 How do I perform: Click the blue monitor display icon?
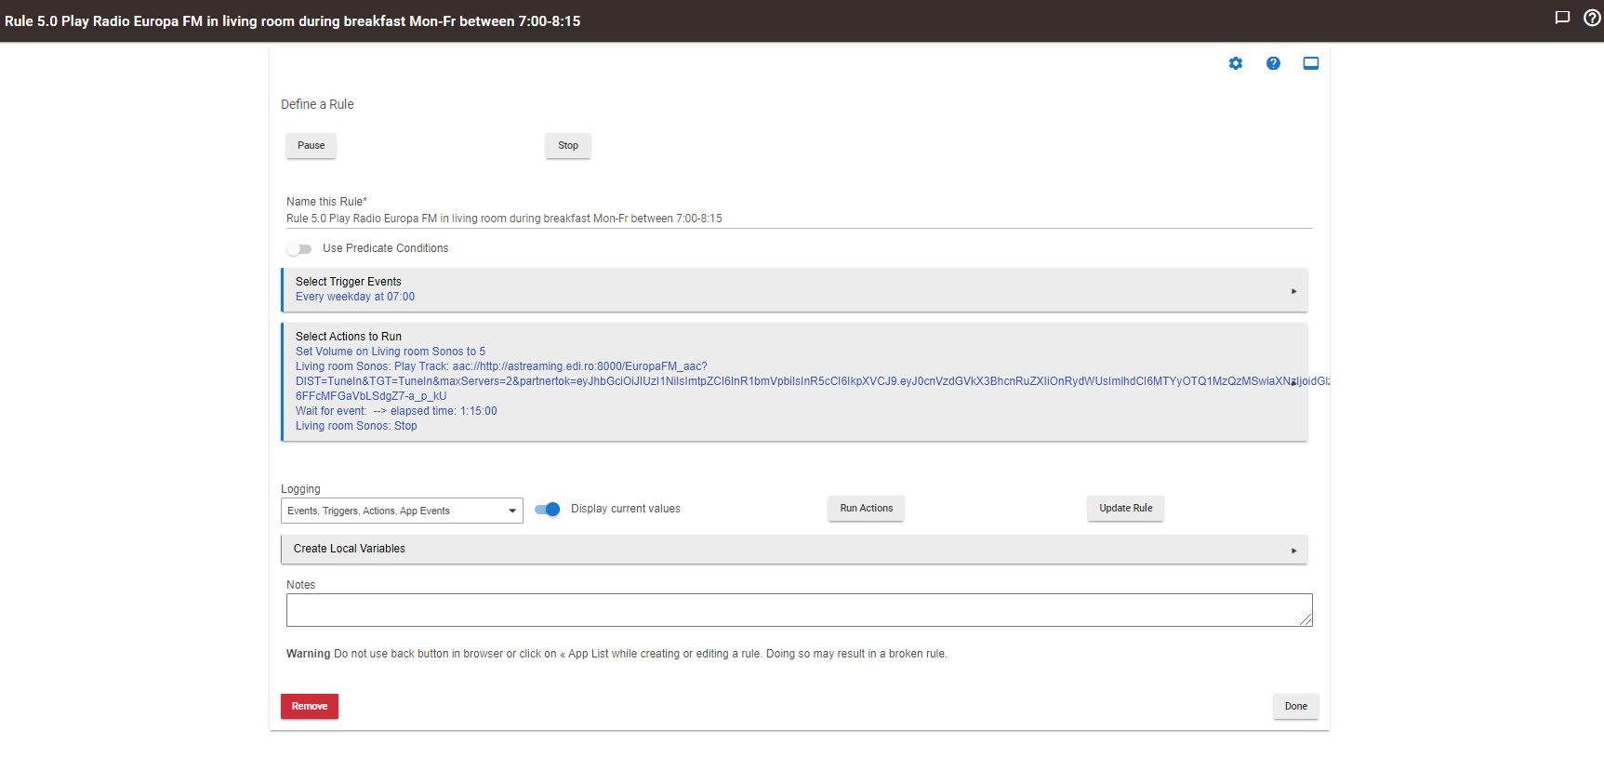pos(1310,63)
